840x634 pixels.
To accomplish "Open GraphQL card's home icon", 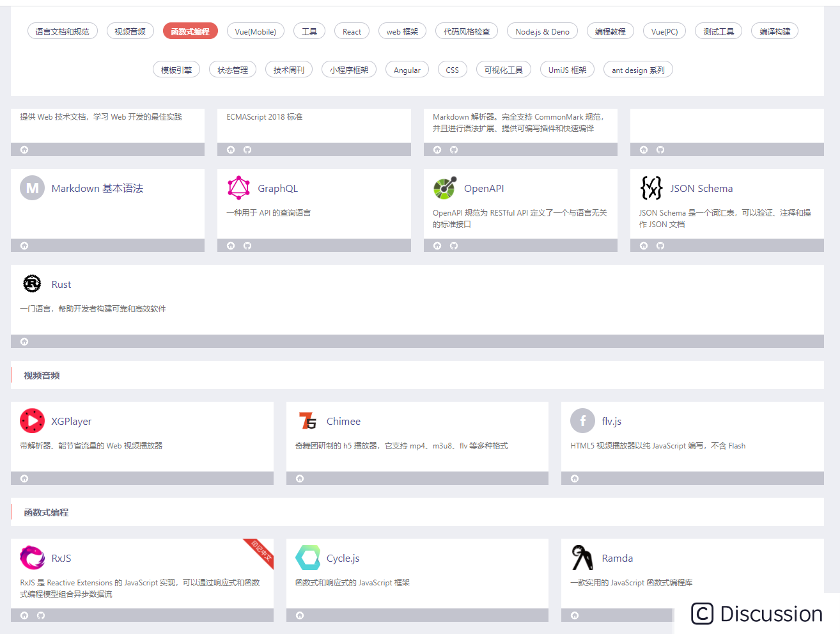I will click(231, 246).
